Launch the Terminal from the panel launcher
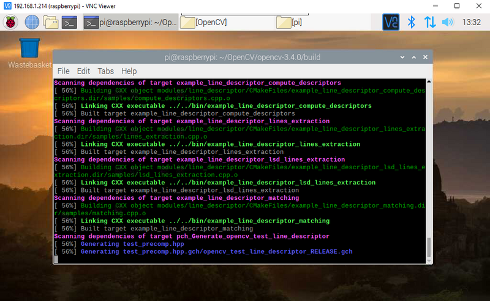Viewport: 490px width, 301px height. [x=69, y=22]
